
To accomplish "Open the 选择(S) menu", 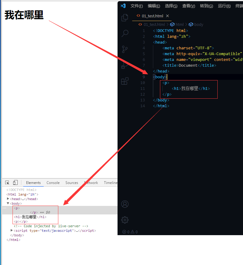I will 171,6.
